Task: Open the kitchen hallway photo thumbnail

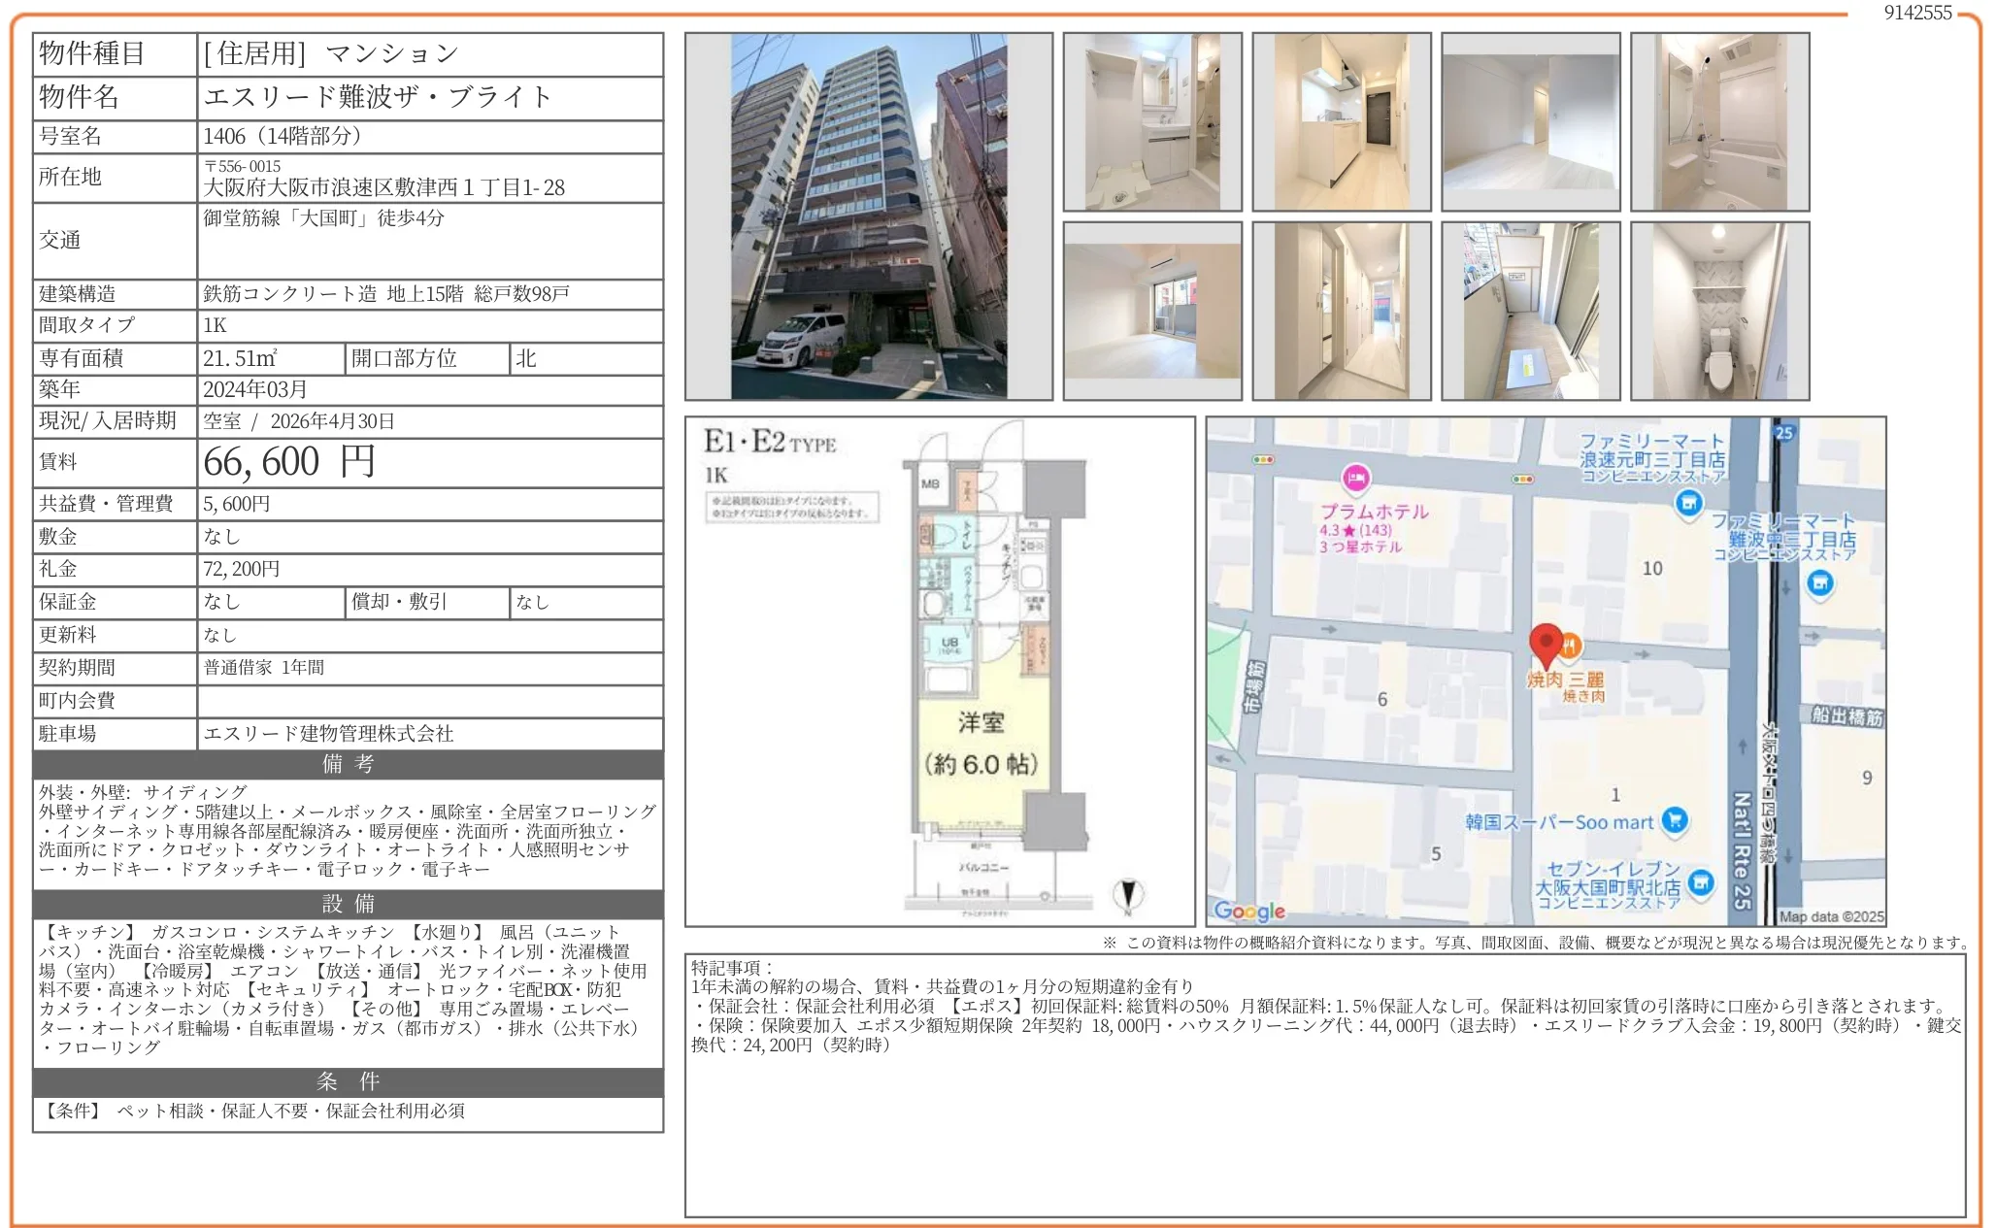Action: pyautogui.click(x=1341, y=121)
